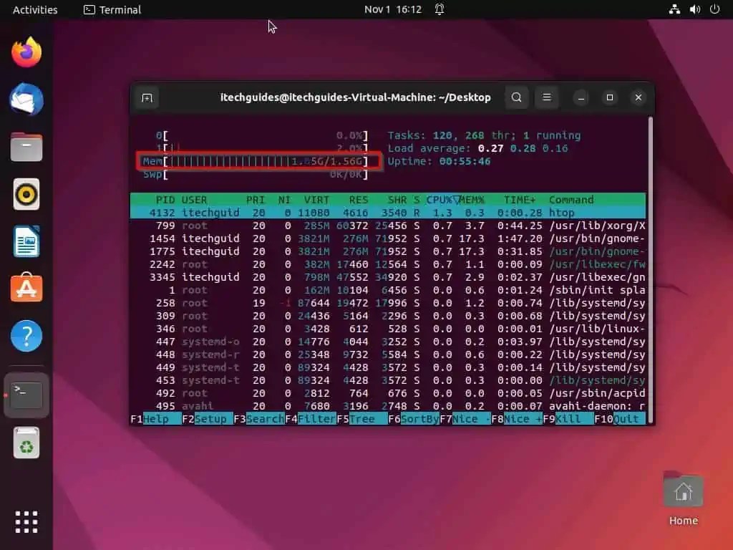
Task: Open the Trash from the dock
Action: pos(26,443)
